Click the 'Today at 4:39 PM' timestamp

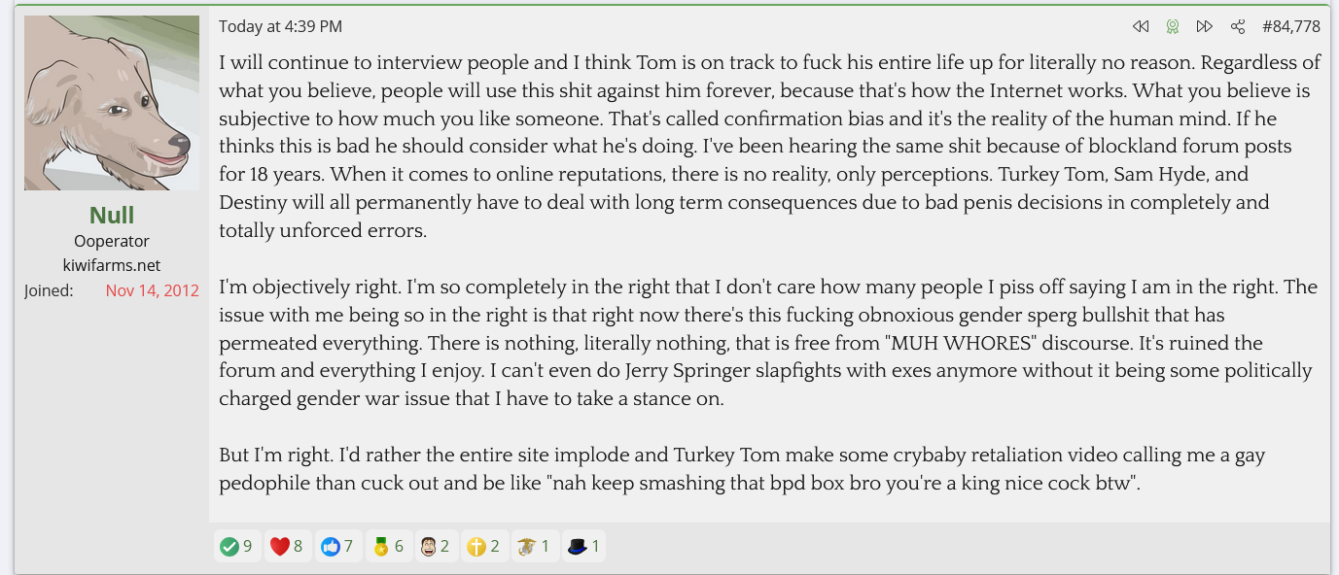coord(280,26)
